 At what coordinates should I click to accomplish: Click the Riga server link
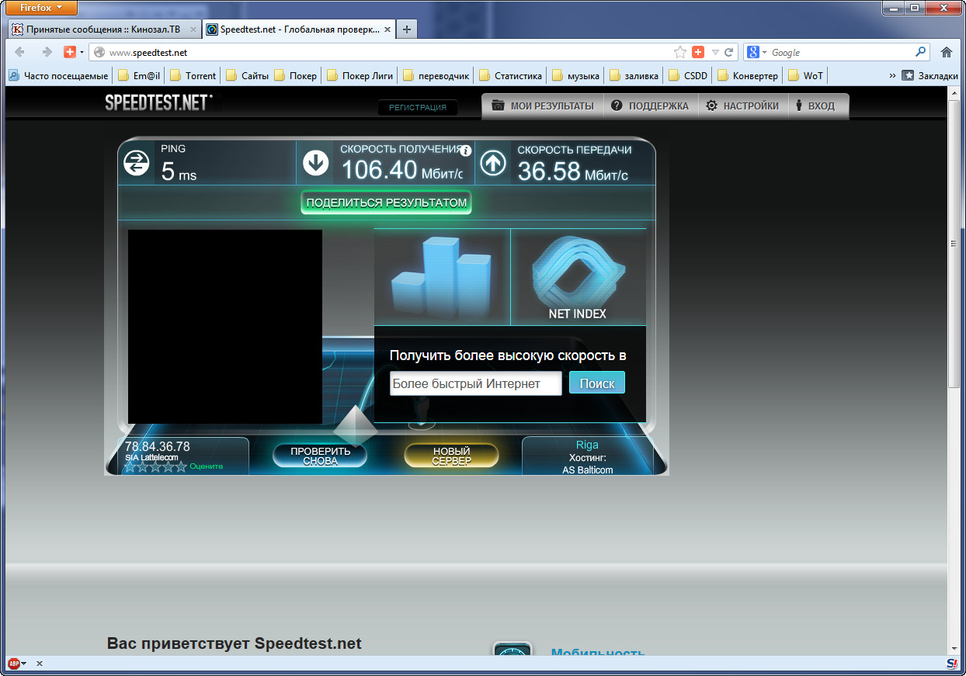pyautogui.click(x=587, y=445)
